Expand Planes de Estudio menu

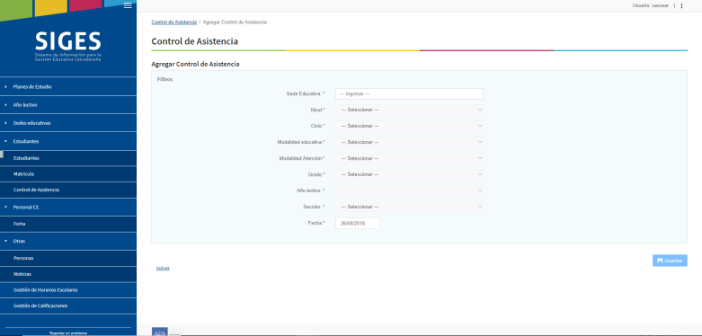coord(68,87)
